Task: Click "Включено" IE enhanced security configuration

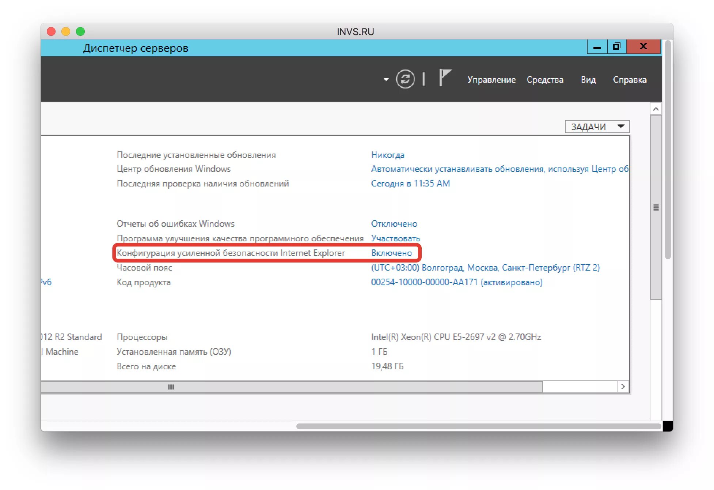Action: pos(392,253)
